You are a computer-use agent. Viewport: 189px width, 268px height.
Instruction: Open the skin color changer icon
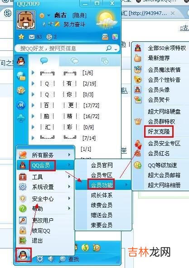pyautogui.click(x=115, y=37)
